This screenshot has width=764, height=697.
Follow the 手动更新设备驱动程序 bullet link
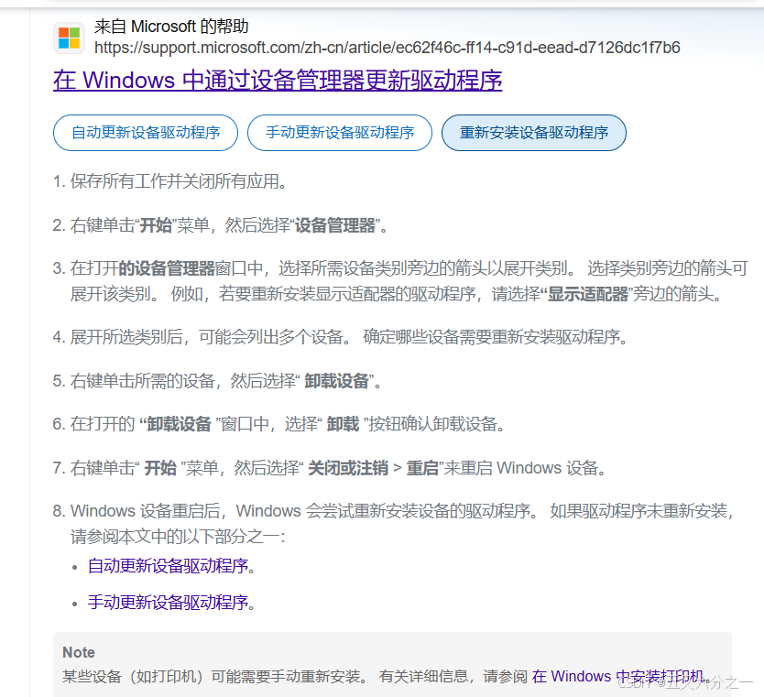tap(169, 603)
